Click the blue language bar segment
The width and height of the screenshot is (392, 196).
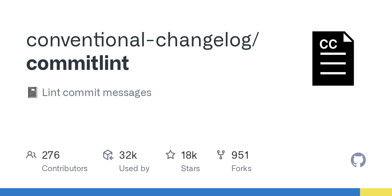coord(180,192)
